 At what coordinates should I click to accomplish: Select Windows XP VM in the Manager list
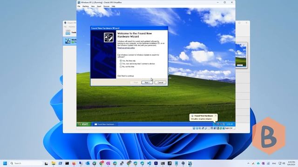tap(69, 41)
